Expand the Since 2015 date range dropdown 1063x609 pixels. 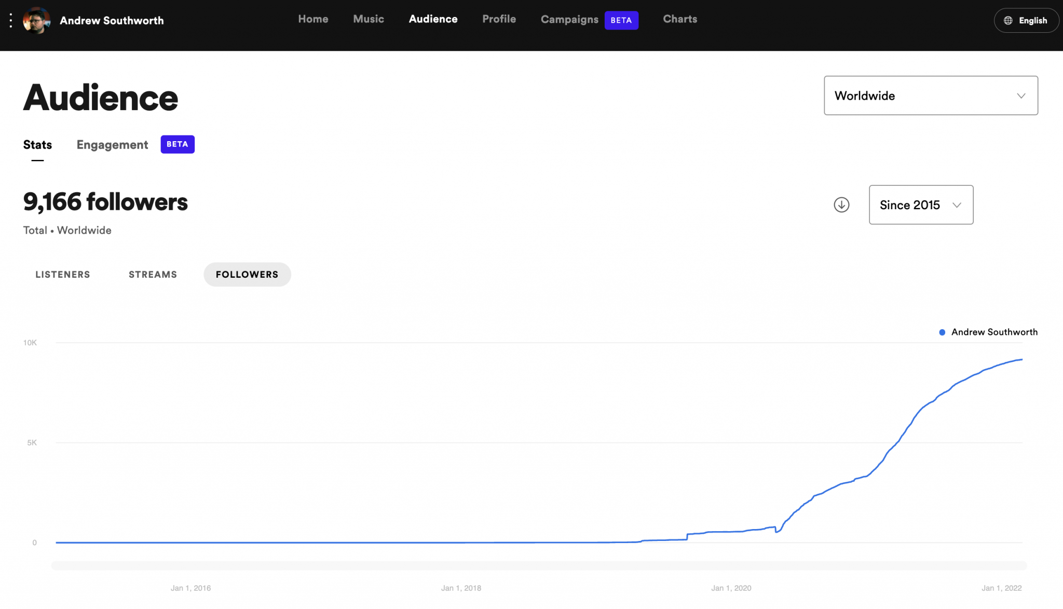click(921, 205)
